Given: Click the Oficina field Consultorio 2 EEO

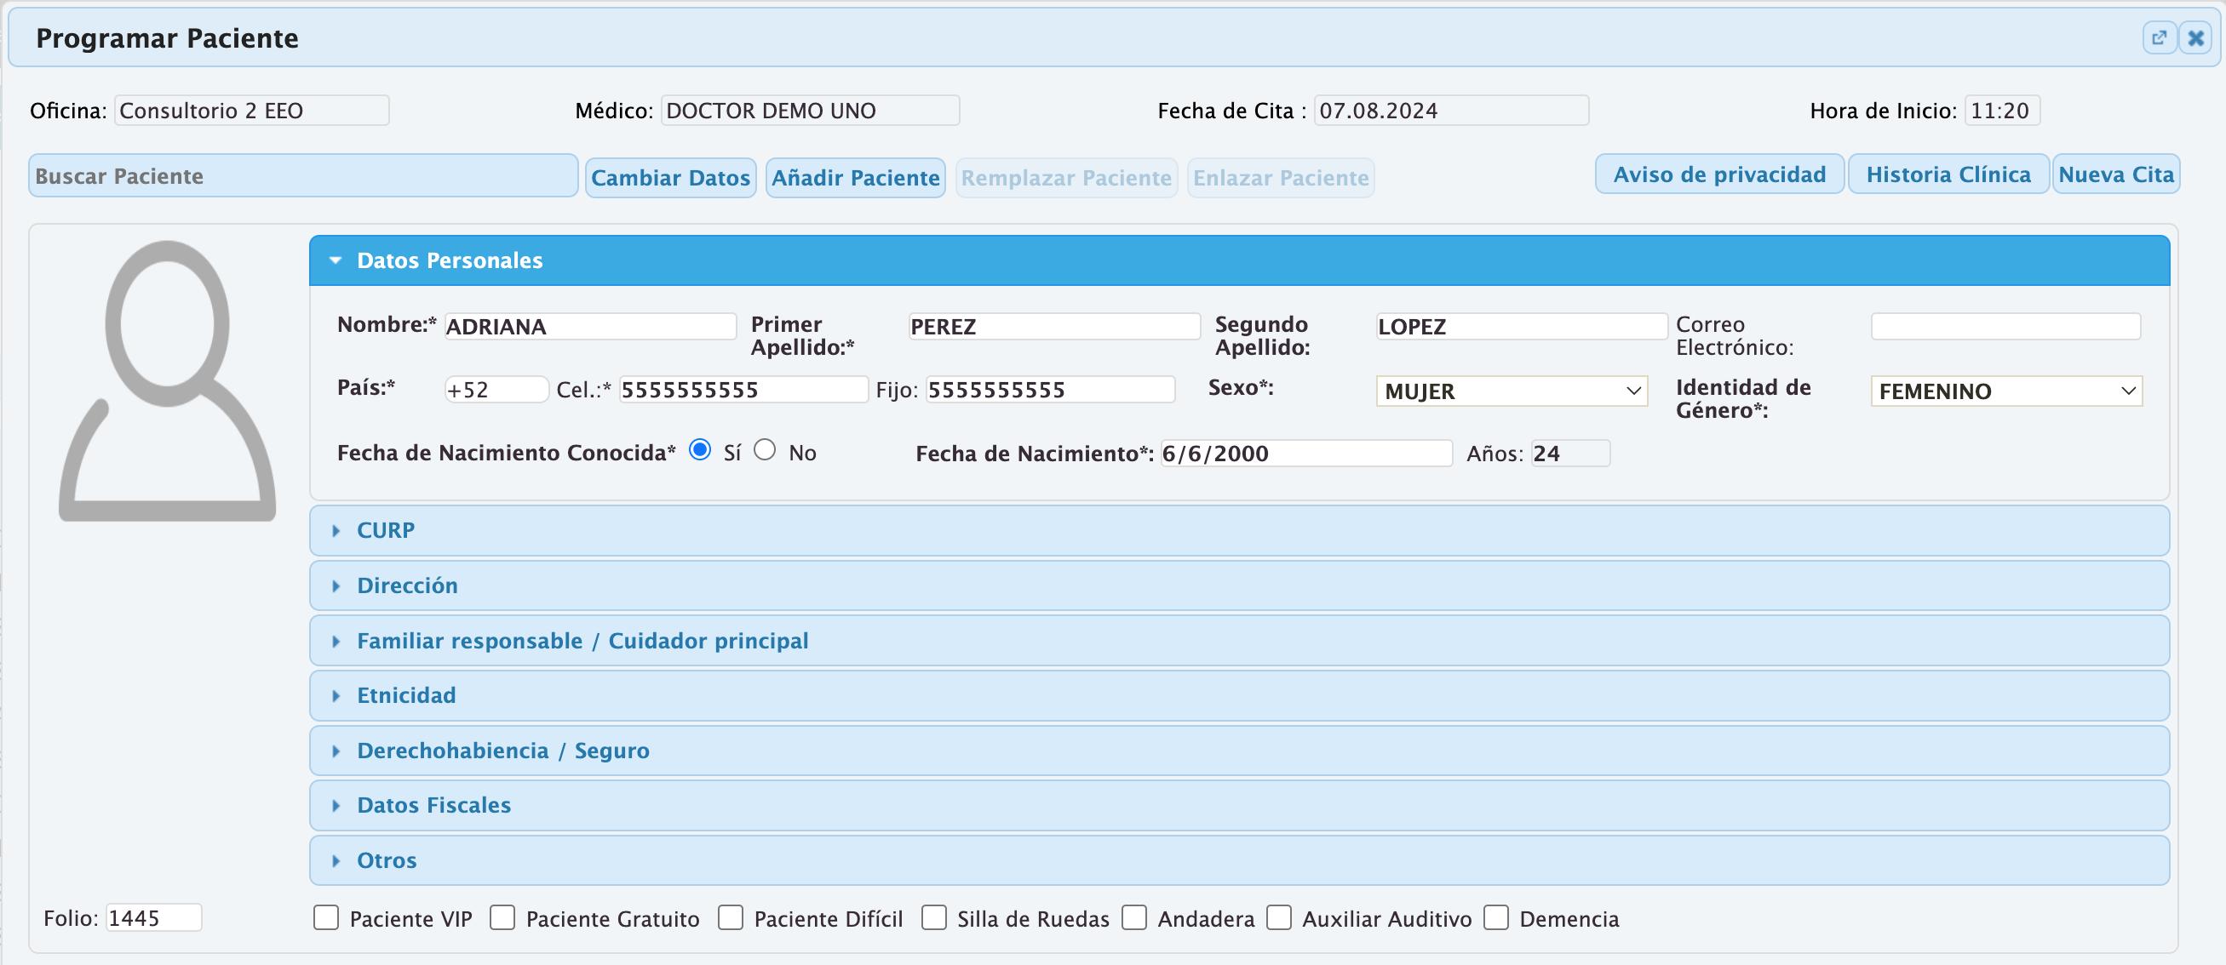Looking at the screenshot, I should 252,111.
